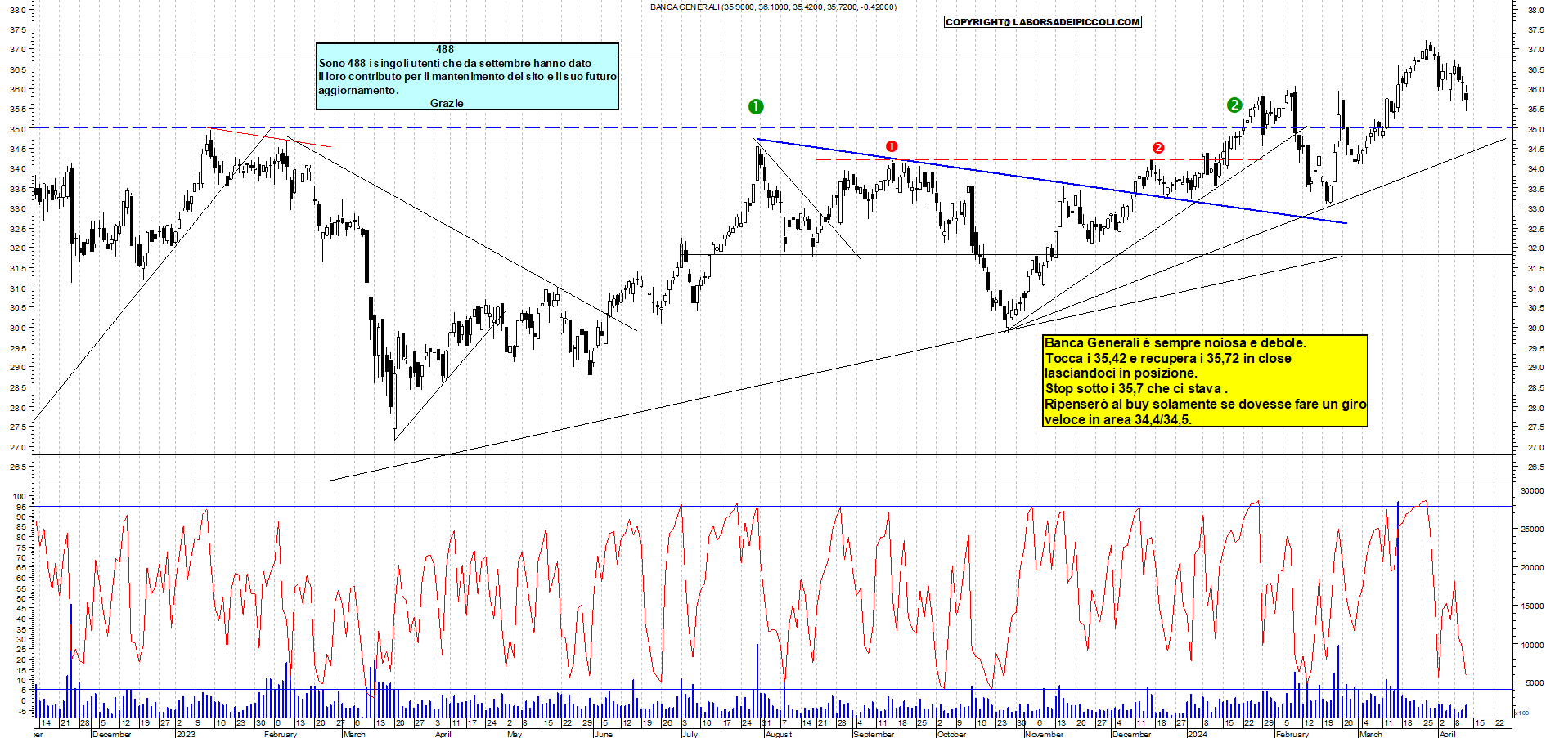This screenshot has width=1546, height=738.
Task: Select the short red trendline near February 2023
Action: coord(271,137)
